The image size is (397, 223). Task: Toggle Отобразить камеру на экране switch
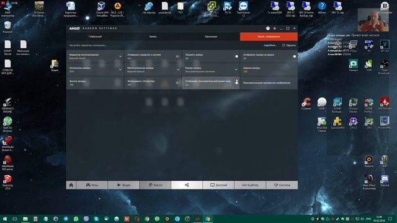coord(295,56)
